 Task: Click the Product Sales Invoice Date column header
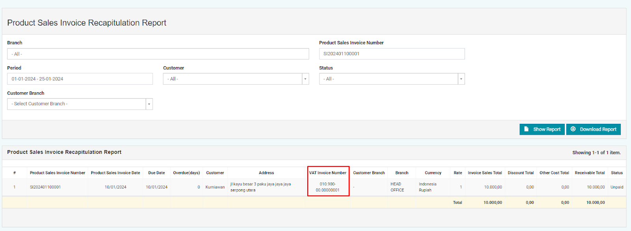pyautogui.click(x=116, y=173)
